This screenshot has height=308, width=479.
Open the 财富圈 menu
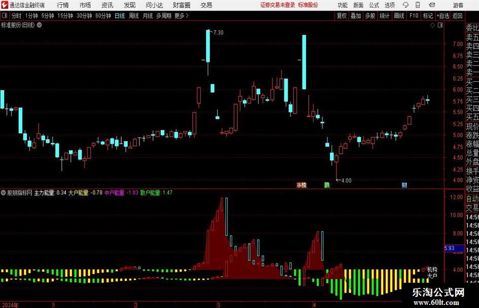coord(181,5)
